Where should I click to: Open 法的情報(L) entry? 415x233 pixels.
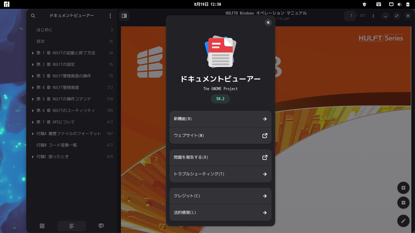coord(221,213)
